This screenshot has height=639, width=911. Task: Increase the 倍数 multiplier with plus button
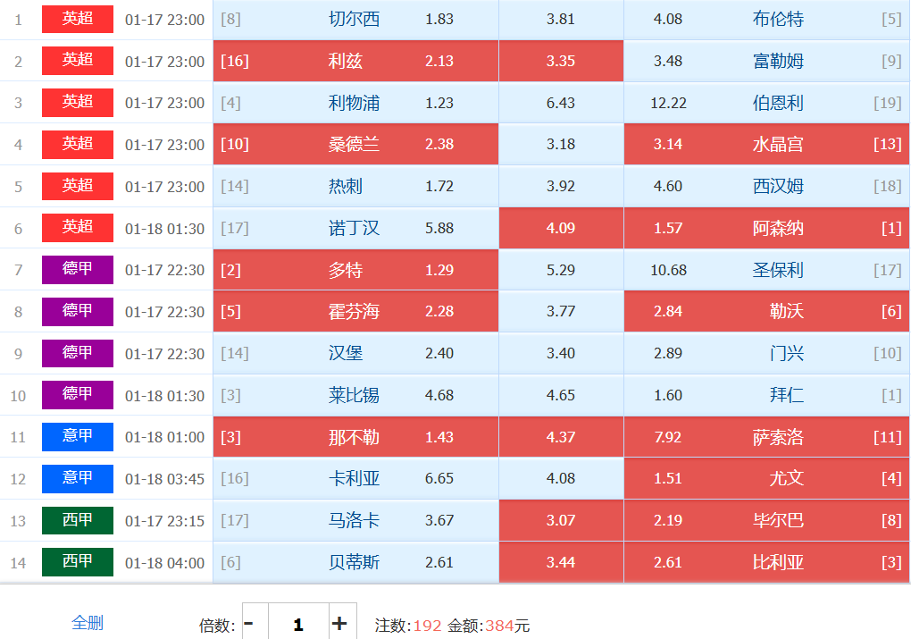[339, 624]
